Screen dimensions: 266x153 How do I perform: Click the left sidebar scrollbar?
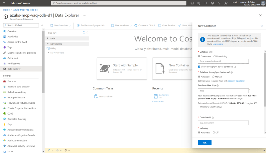[43, 62]
